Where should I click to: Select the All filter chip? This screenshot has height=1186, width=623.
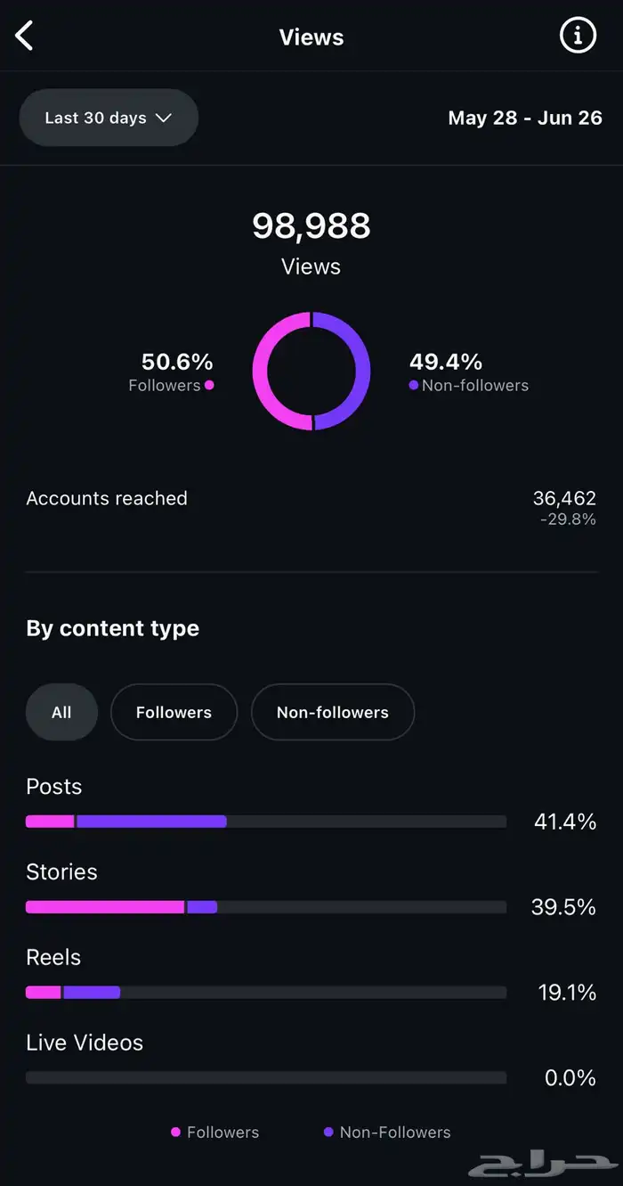(61, 712)
